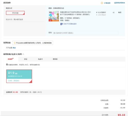128x116 pixels.
Task: Uncheck the 优惠组合推荐 checkbox
Action: click(x=7, y=64)
